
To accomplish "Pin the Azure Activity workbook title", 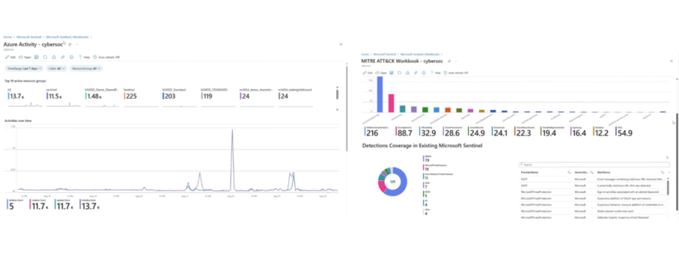I will [x=70, y=44].
